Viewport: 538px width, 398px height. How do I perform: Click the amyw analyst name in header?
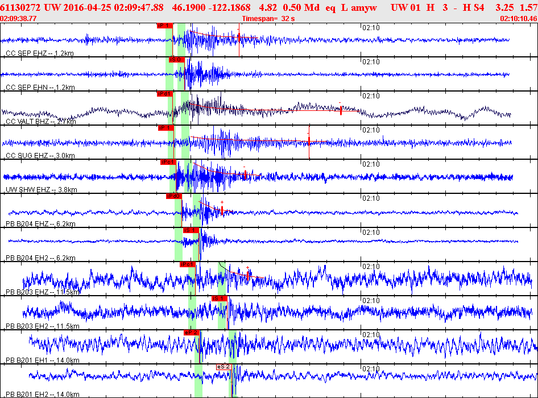click(364, 7)
